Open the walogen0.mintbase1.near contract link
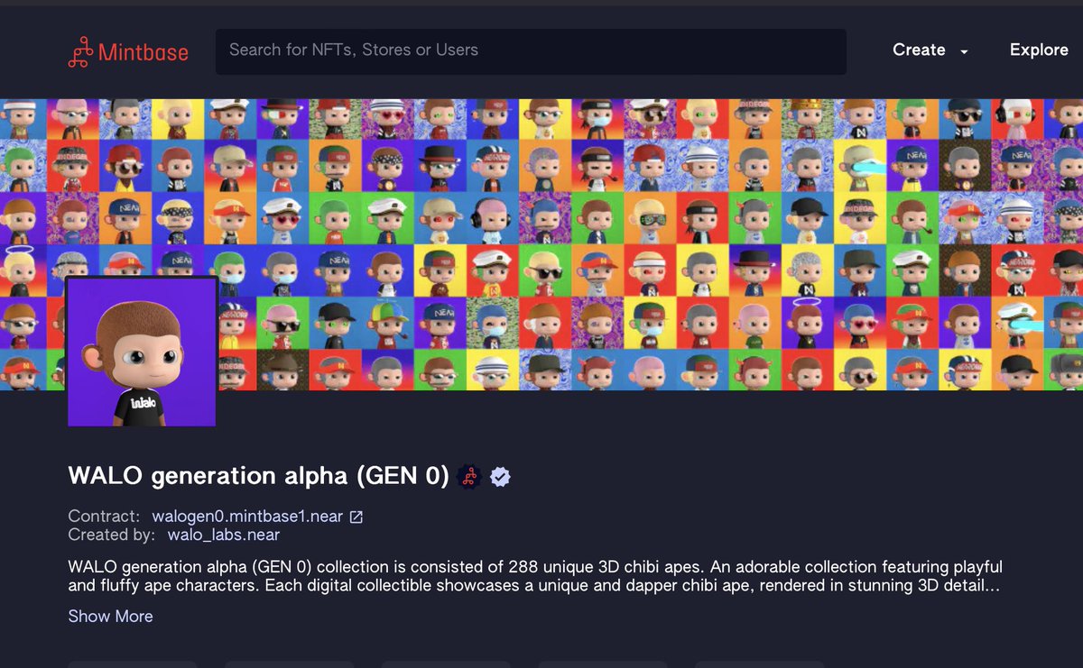The height and width of the screenshot is (668, 1083). tap(245, 516)
